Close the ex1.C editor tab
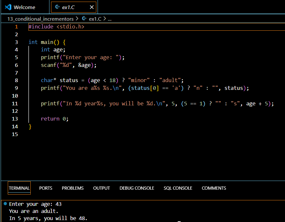Image resolution: width=285 pixels, height=222 pixels. coord(92,7)
